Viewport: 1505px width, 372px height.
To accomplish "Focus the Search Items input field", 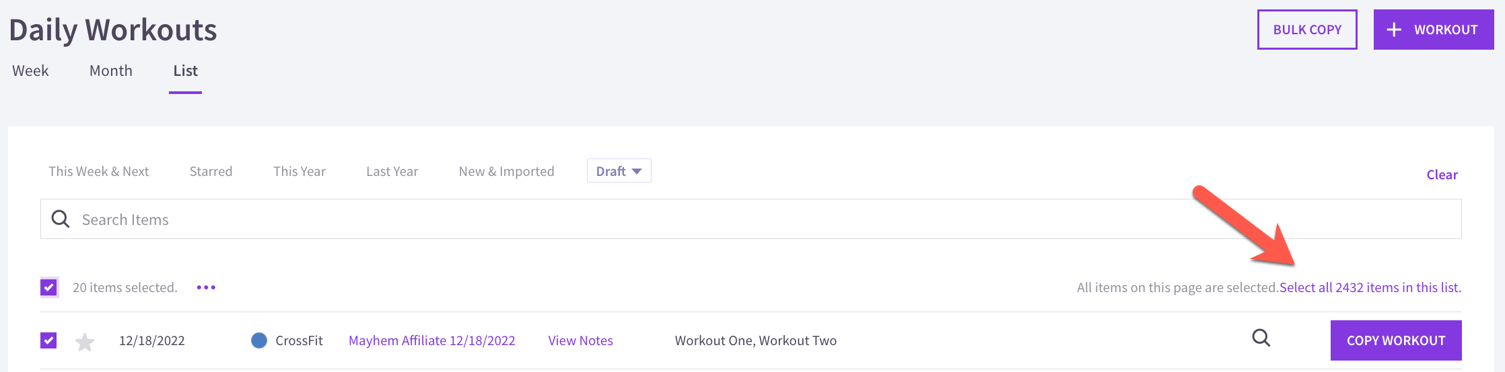I will tap(751, 219).
